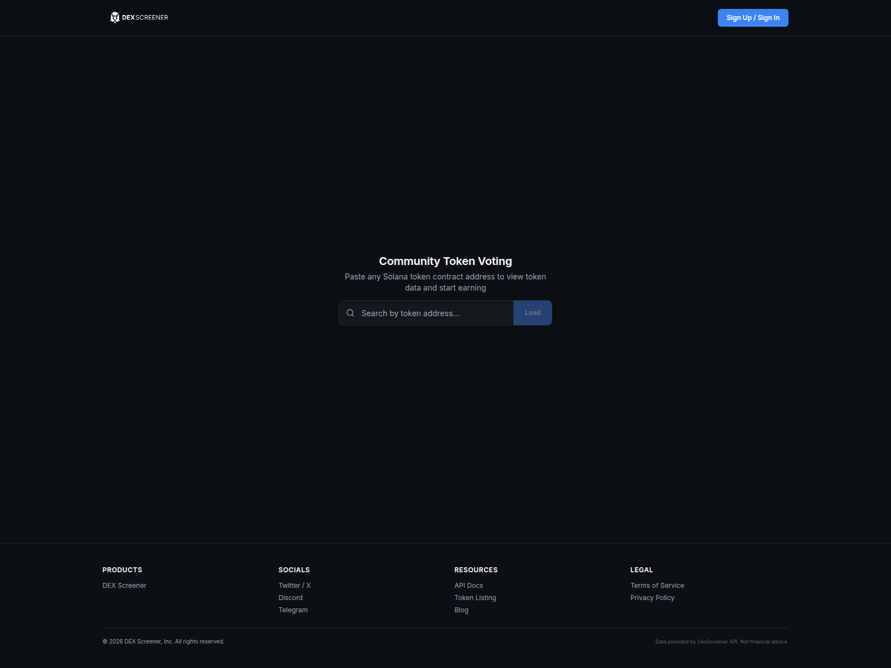
Task: Open the Token Listing page
Action: (475, 597)
